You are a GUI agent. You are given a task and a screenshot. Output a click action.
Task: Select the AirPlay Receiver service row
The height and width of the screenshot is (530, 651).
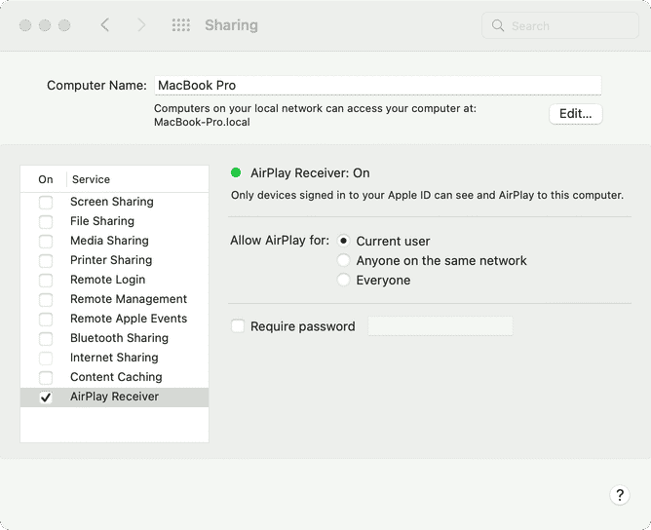[115, 397]
